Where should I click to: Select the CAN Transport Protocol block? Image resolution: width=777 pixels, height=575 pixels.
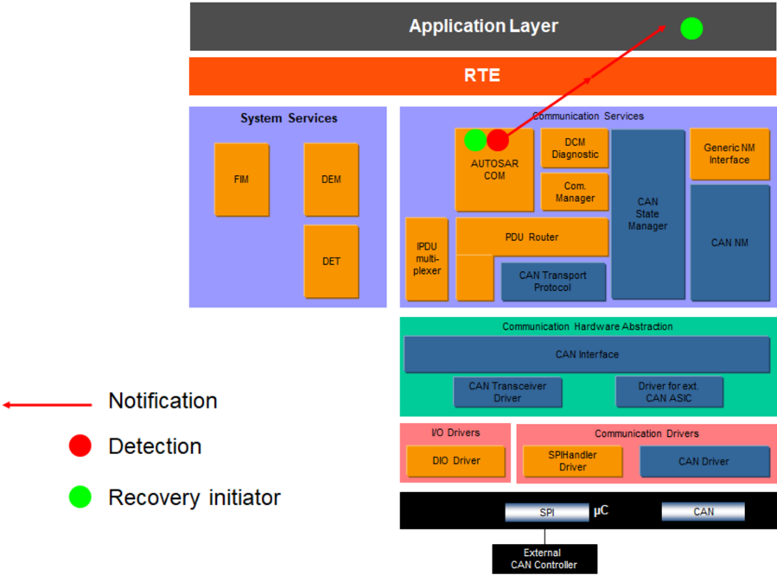(553, 281)
